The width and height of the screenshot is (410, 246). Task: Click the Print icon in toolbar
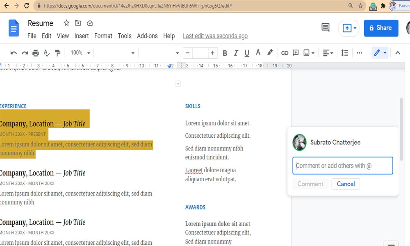coord(36,53)
